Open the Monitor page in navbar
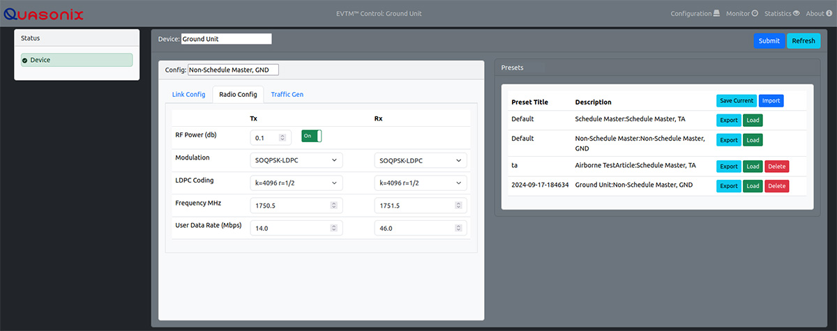Screen dimensions: 837x331 pyautogui.click(x=742, y=13)
